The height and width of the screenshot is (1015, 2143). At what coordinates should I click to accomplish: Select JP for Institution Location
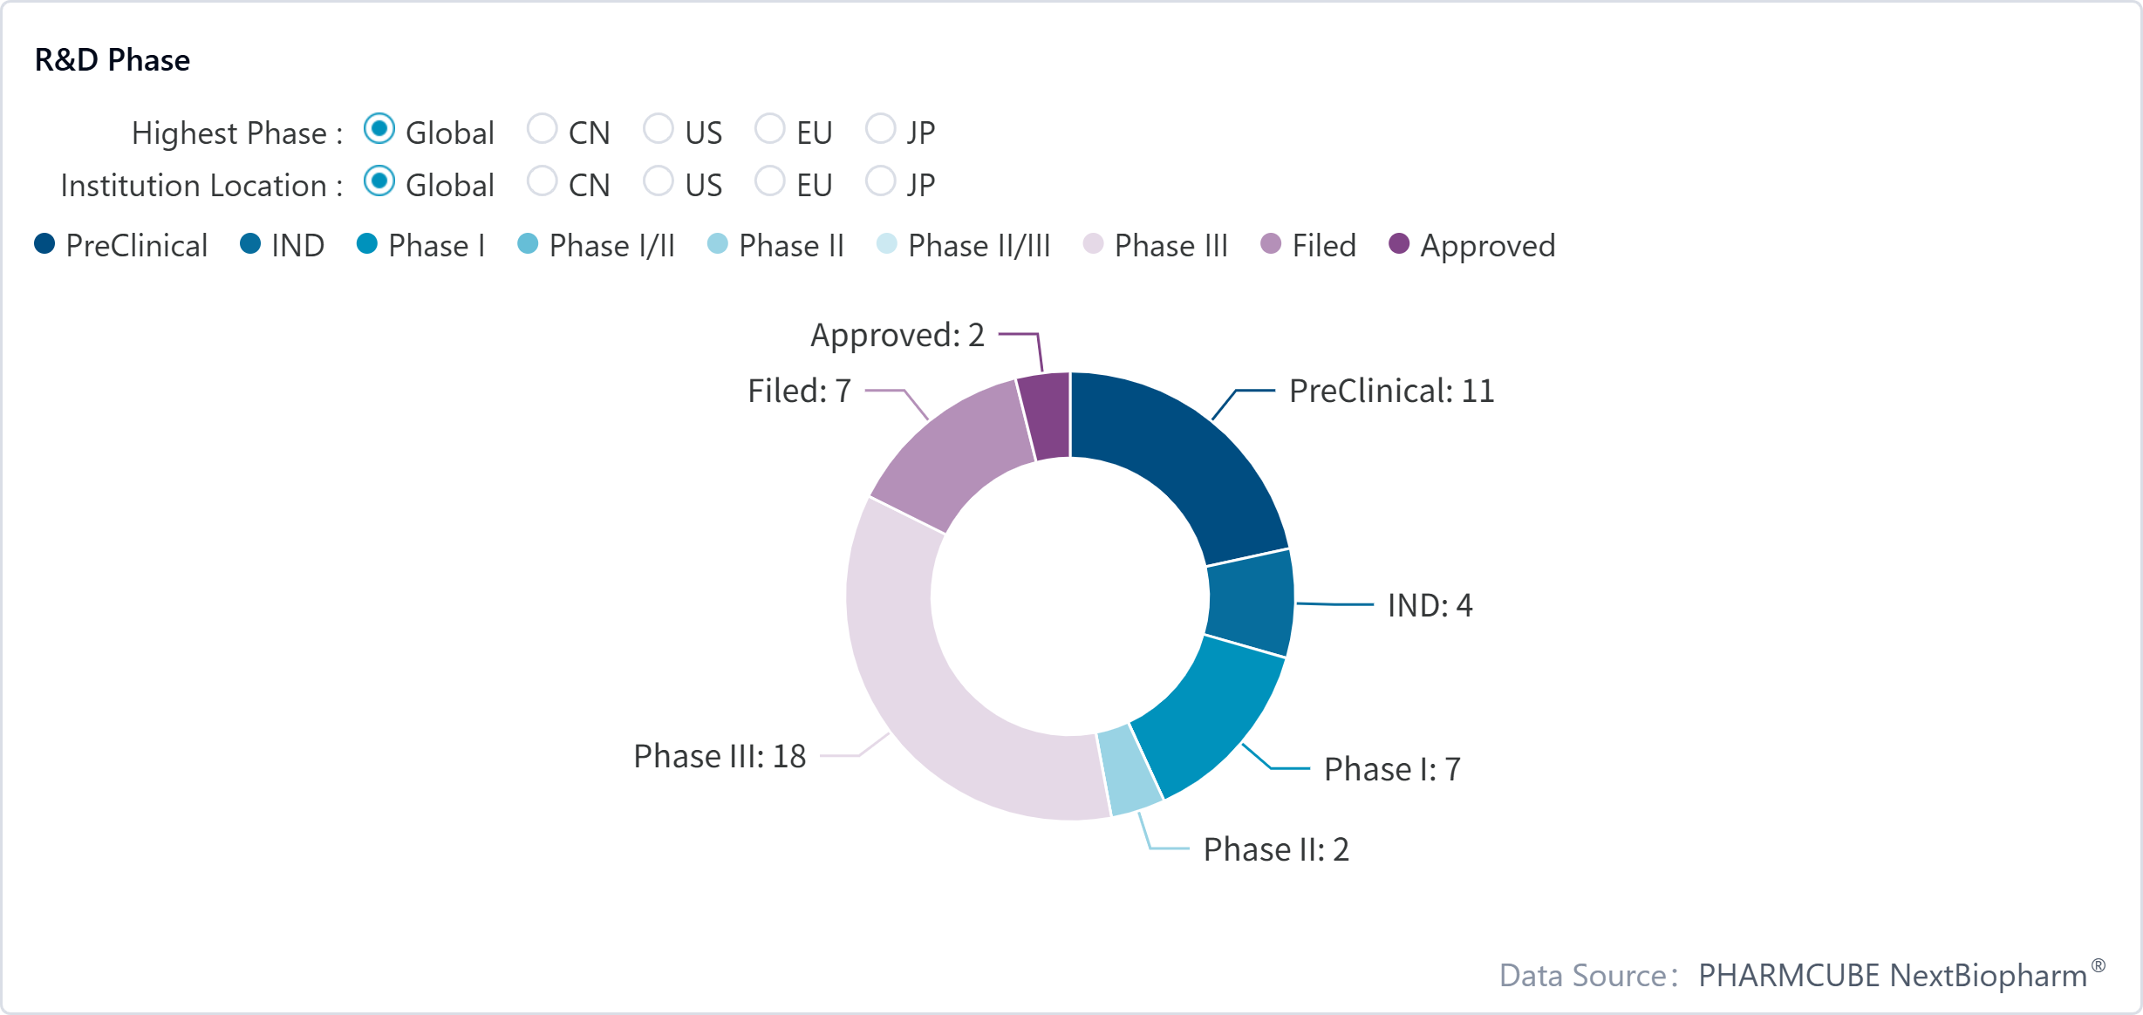[881, 182]
